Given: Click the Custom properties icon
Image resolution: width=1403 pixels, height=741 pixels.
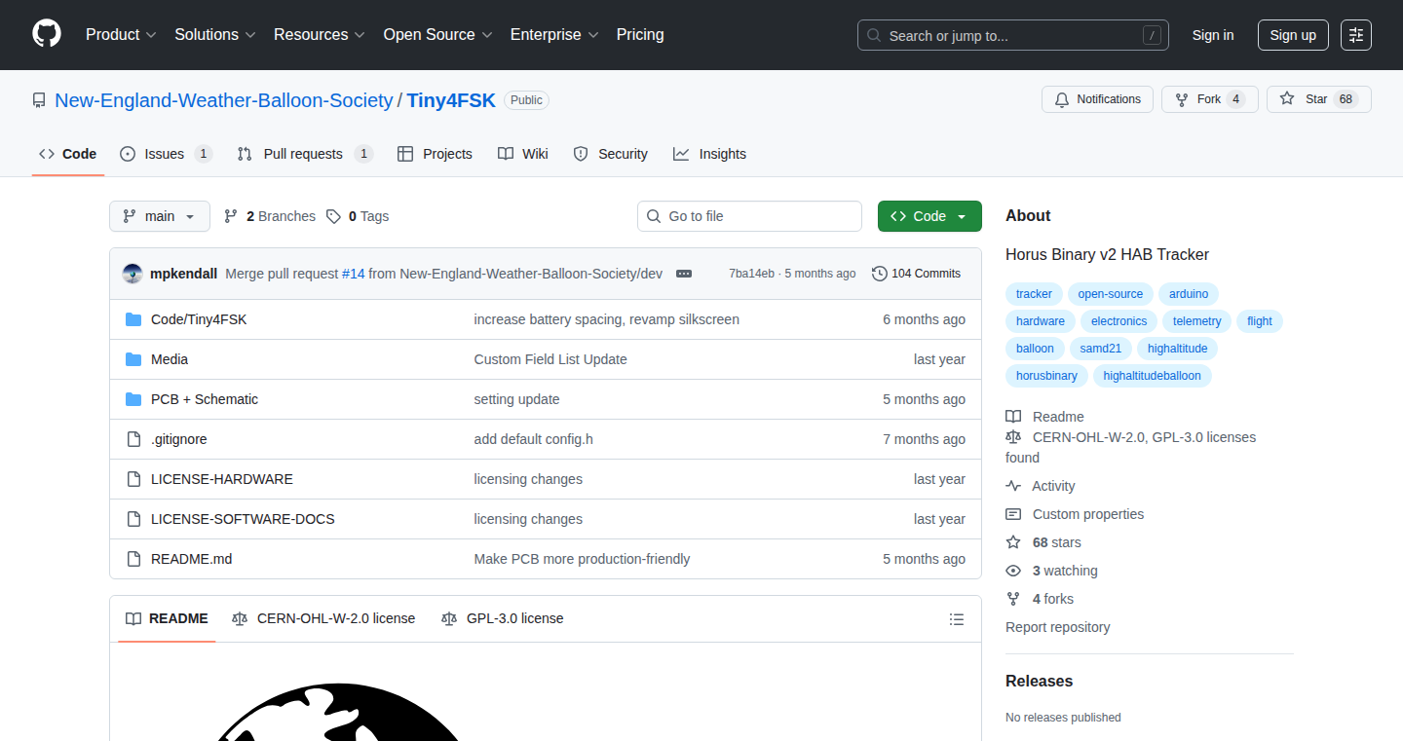Looking at the screenshot, I should pyautogui.click(x=1013, y=514).
